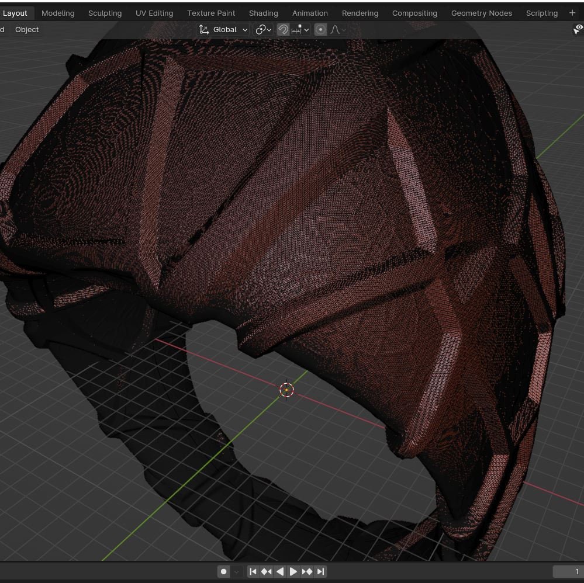Switch to the Shading workspace
584x583 pixels.
coord(263,13)
